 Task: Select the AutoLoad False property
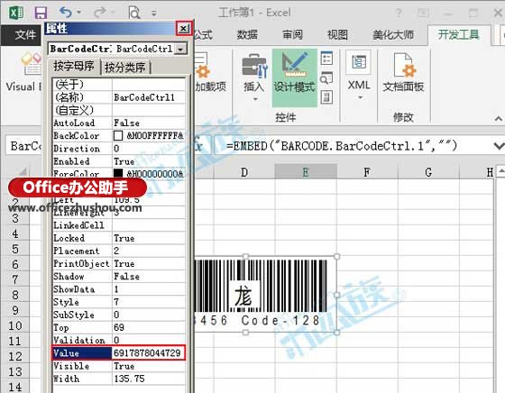tap(119, 123)
